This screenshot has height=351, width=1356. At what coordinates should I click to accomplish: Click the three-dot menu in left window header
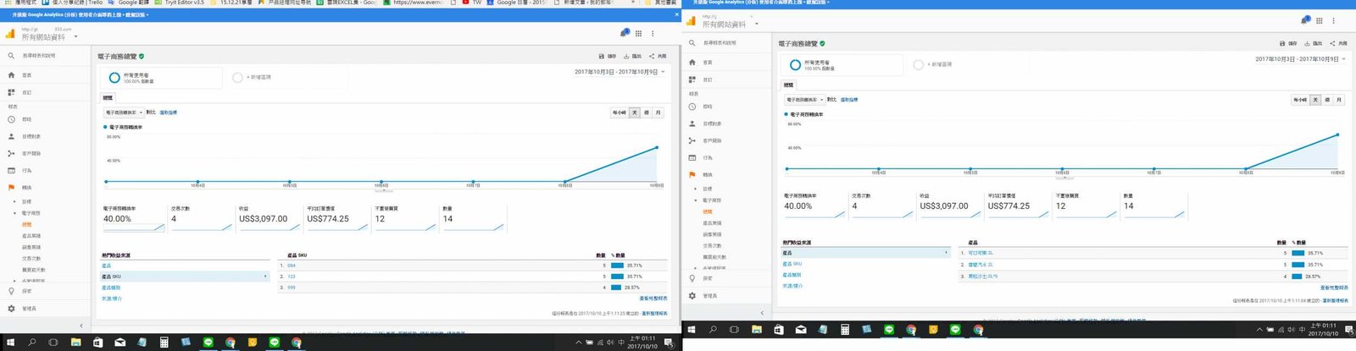click(x=653, y=34)
